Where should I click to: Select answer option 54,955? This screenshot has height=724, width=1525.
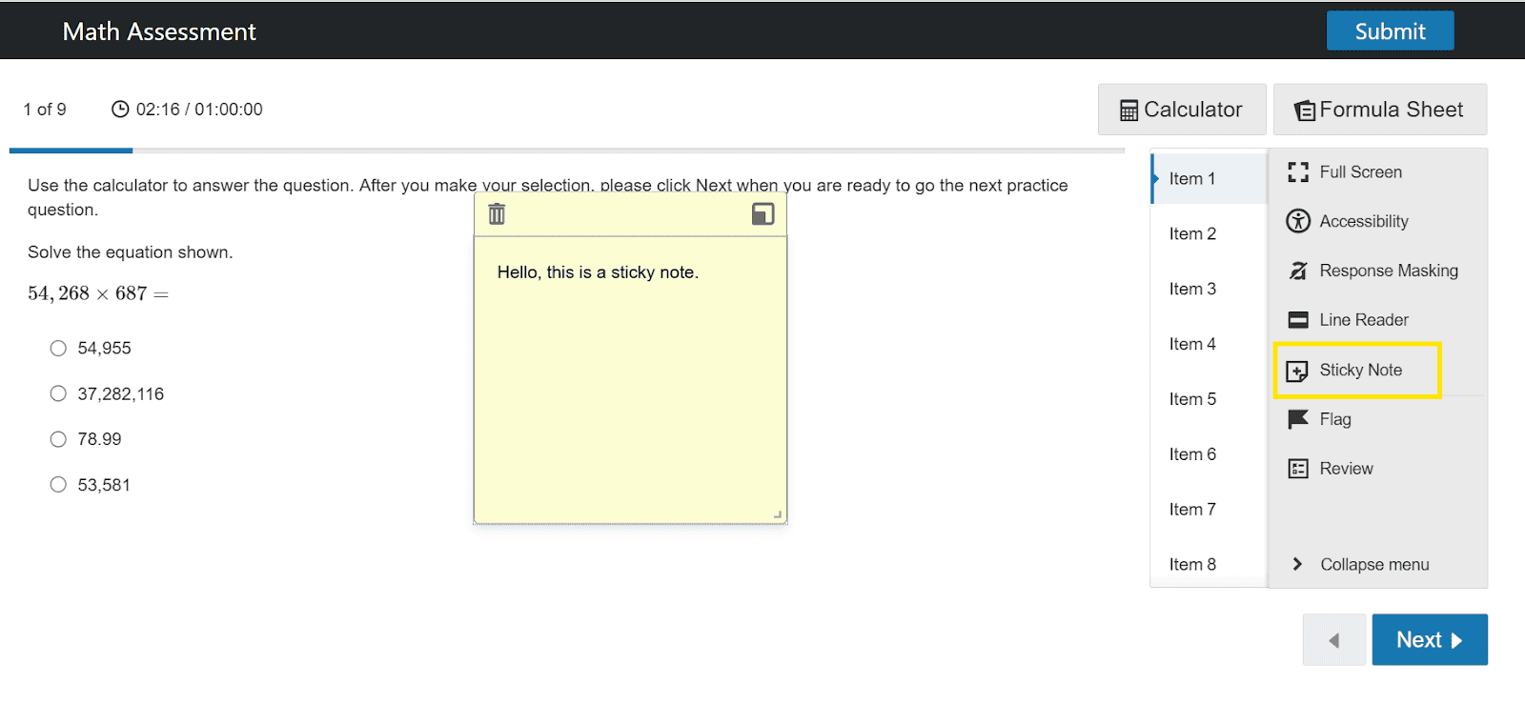click(58, 349)
